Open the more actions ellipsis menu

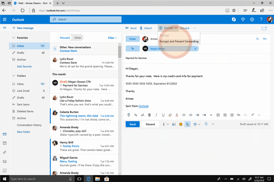[x=195, y=28]
